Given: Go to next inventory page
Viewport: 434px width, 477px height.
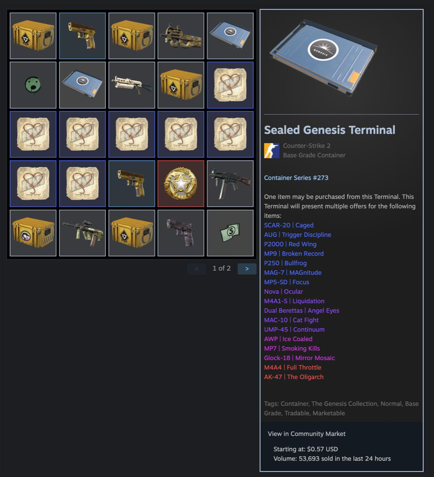Looking at the screenshot, I should coord(247,269).
